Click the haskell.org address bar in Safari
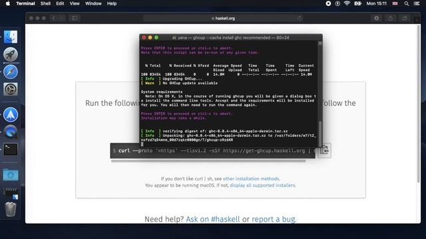 point(223,18)
